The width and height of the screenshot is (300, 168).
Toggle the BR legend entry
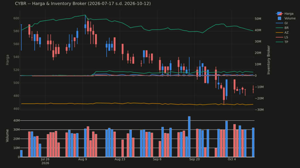point(282,28)
